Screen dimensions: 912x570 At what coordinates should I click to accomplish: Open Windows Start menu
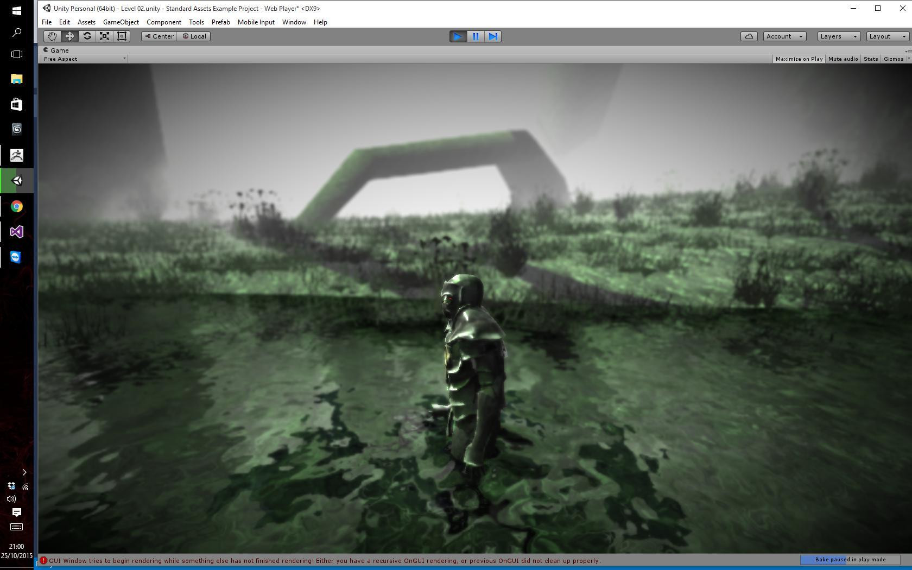click(17, 10)
